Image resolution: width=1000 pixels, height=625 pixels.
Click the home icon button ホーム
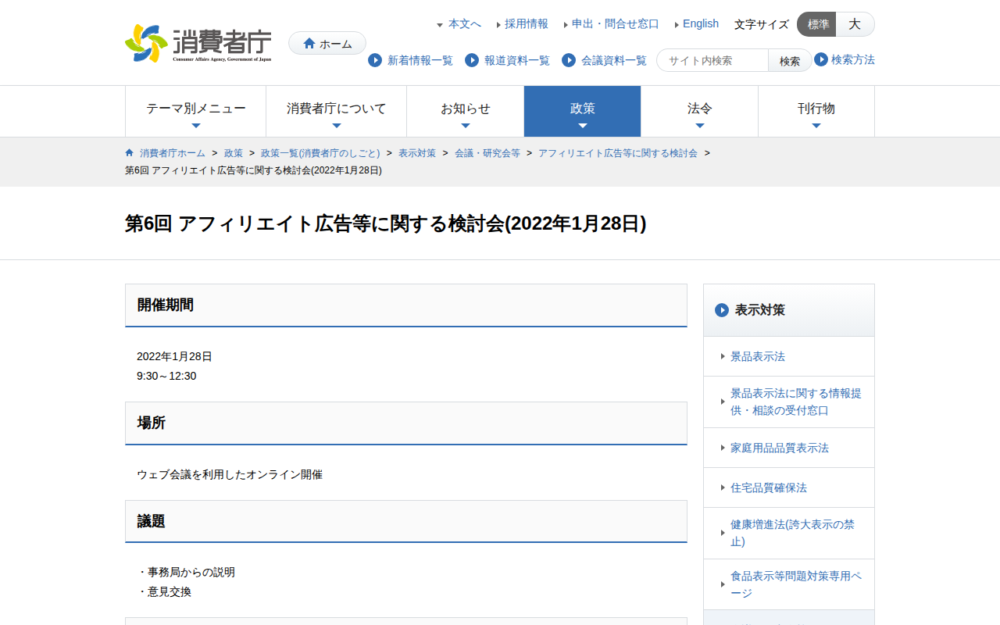pos(327,44)
